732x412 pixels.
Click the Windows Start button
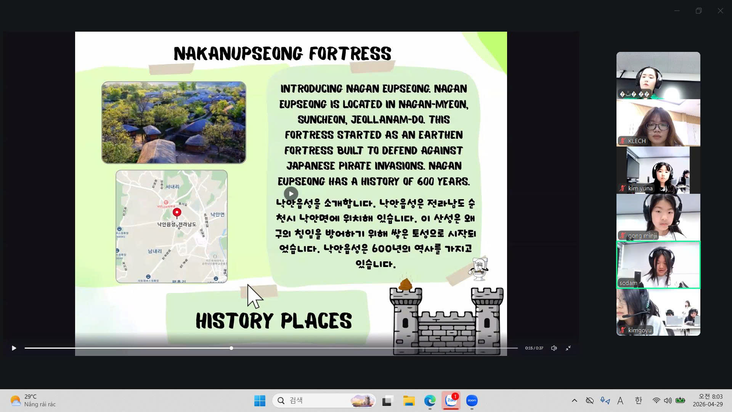[260, 401]
